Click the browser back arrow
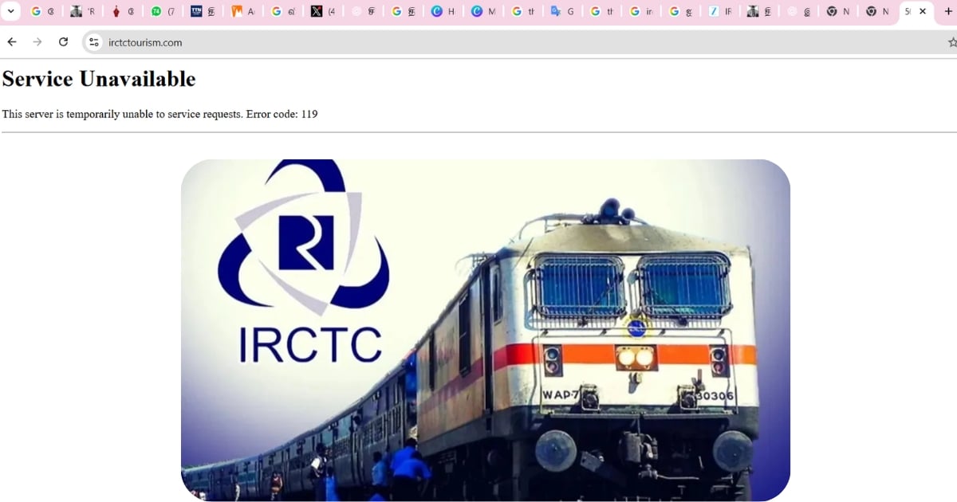 [12, 42]
